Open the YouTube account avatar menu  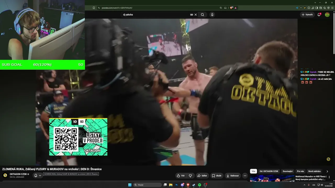coord(327,15)
